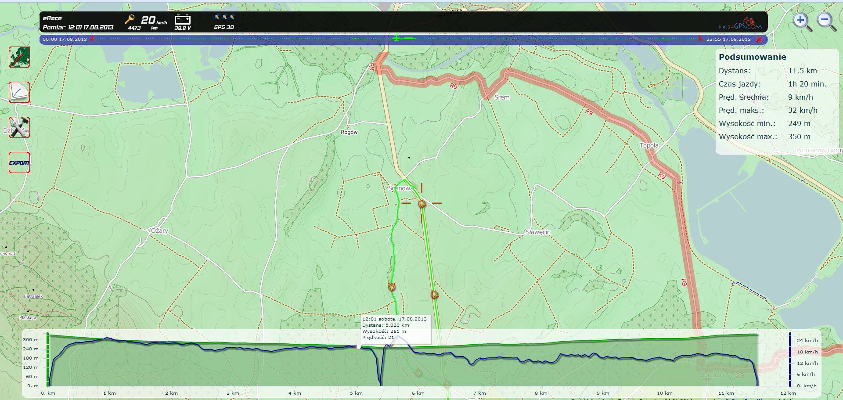Viewport: 843px width, 400px height.
Task: Click the Pręd. maks. 32 km/h value
Action: click(x=803, y=110)
